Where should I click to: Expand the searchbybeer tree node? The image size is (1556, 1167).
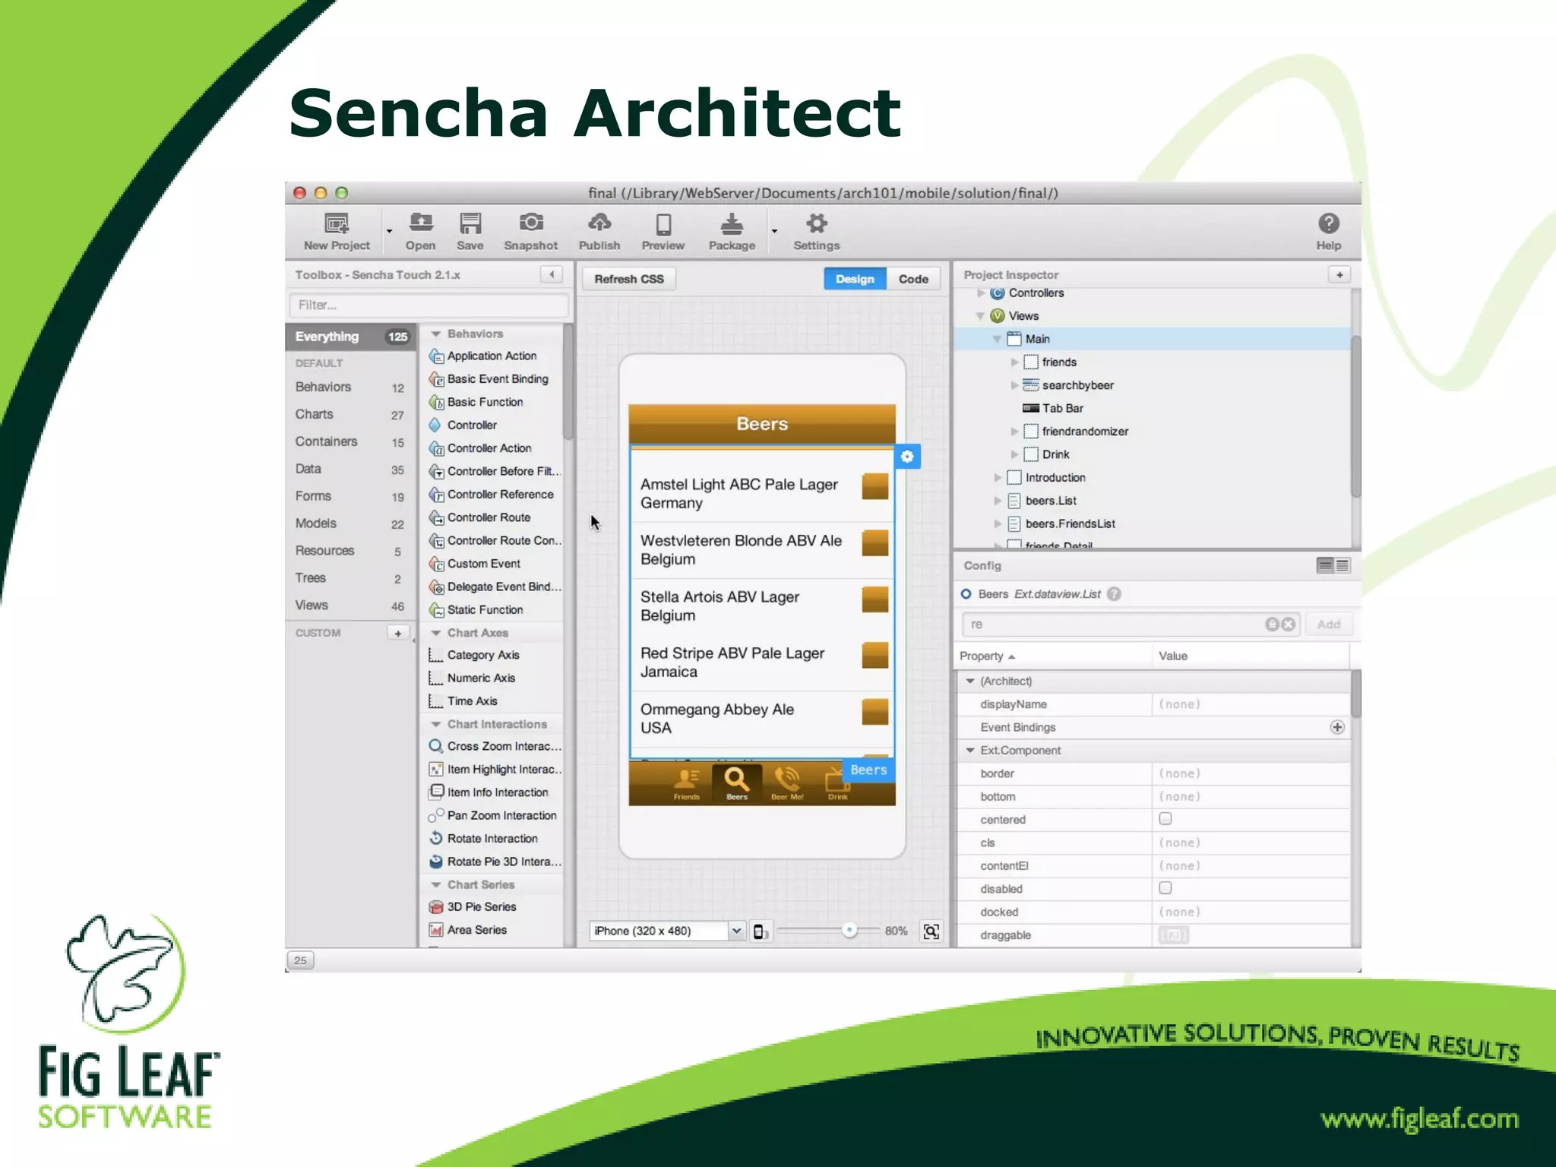point(1014,385)
